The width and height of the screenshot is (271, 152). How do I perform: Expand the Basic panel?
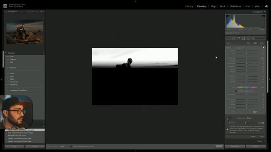265,141
